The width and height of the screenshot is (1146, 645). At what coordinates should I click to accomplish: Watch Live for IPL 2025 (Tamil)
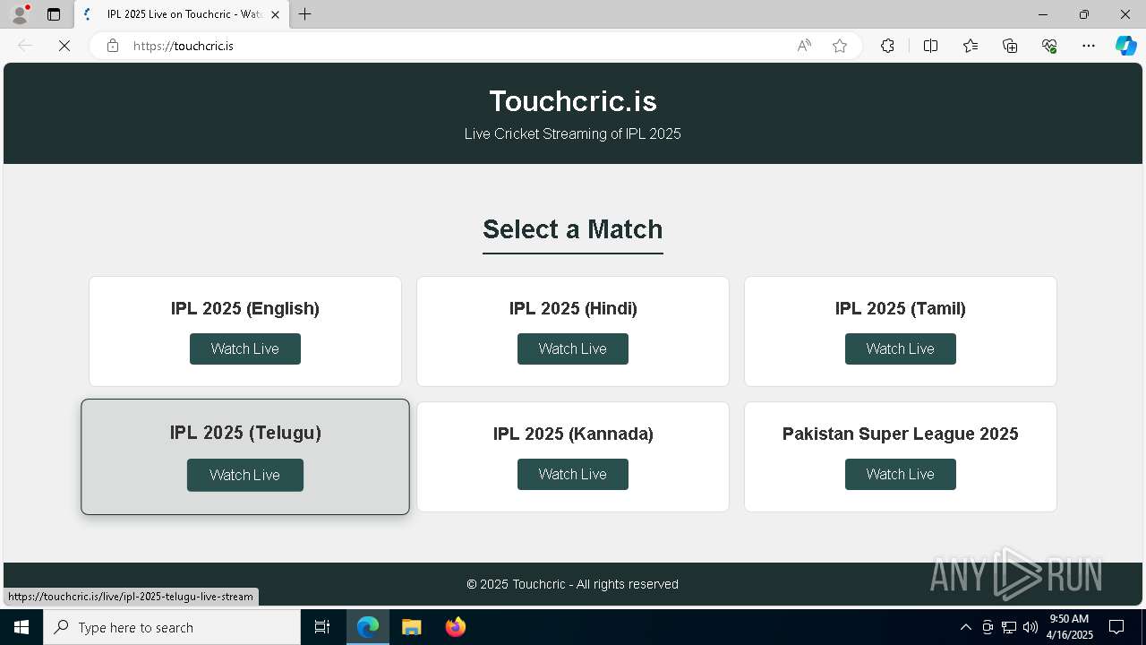(901, 348)
